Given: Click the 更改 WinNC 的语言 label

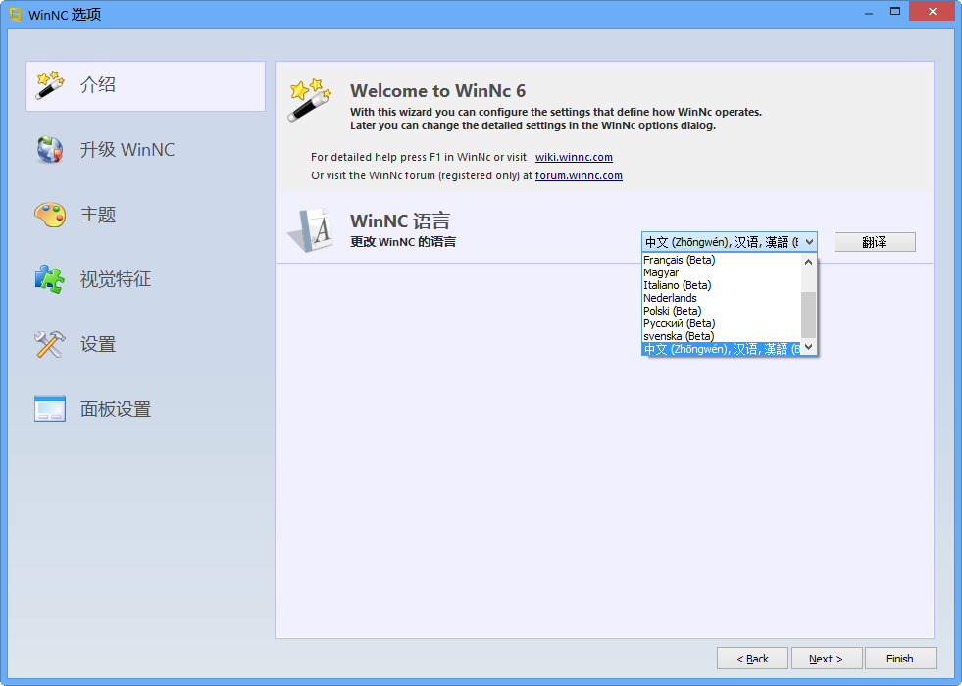Looking at the screenshot, I should click(403, 241).
